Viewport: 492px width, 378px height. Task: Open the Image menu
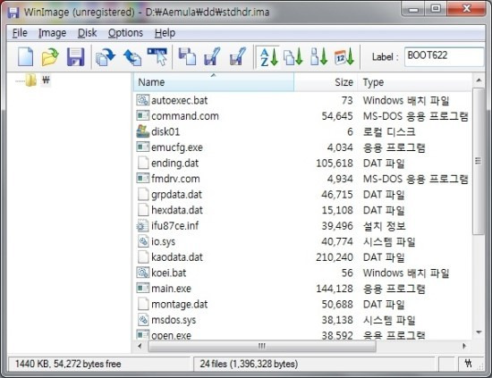point(52,33)
